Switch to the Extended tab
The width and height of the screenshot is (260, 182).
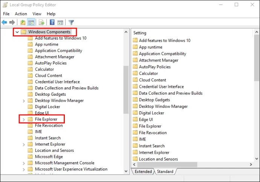[x=143, y=171]
